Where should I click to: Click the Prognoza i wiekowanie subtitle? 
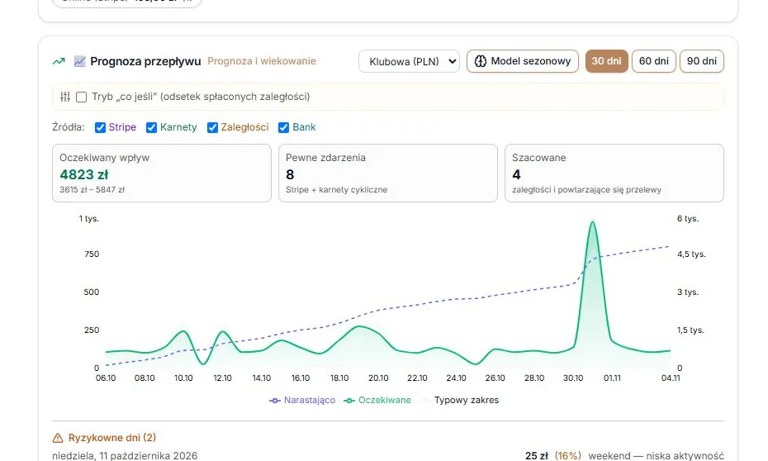point(262,61)
